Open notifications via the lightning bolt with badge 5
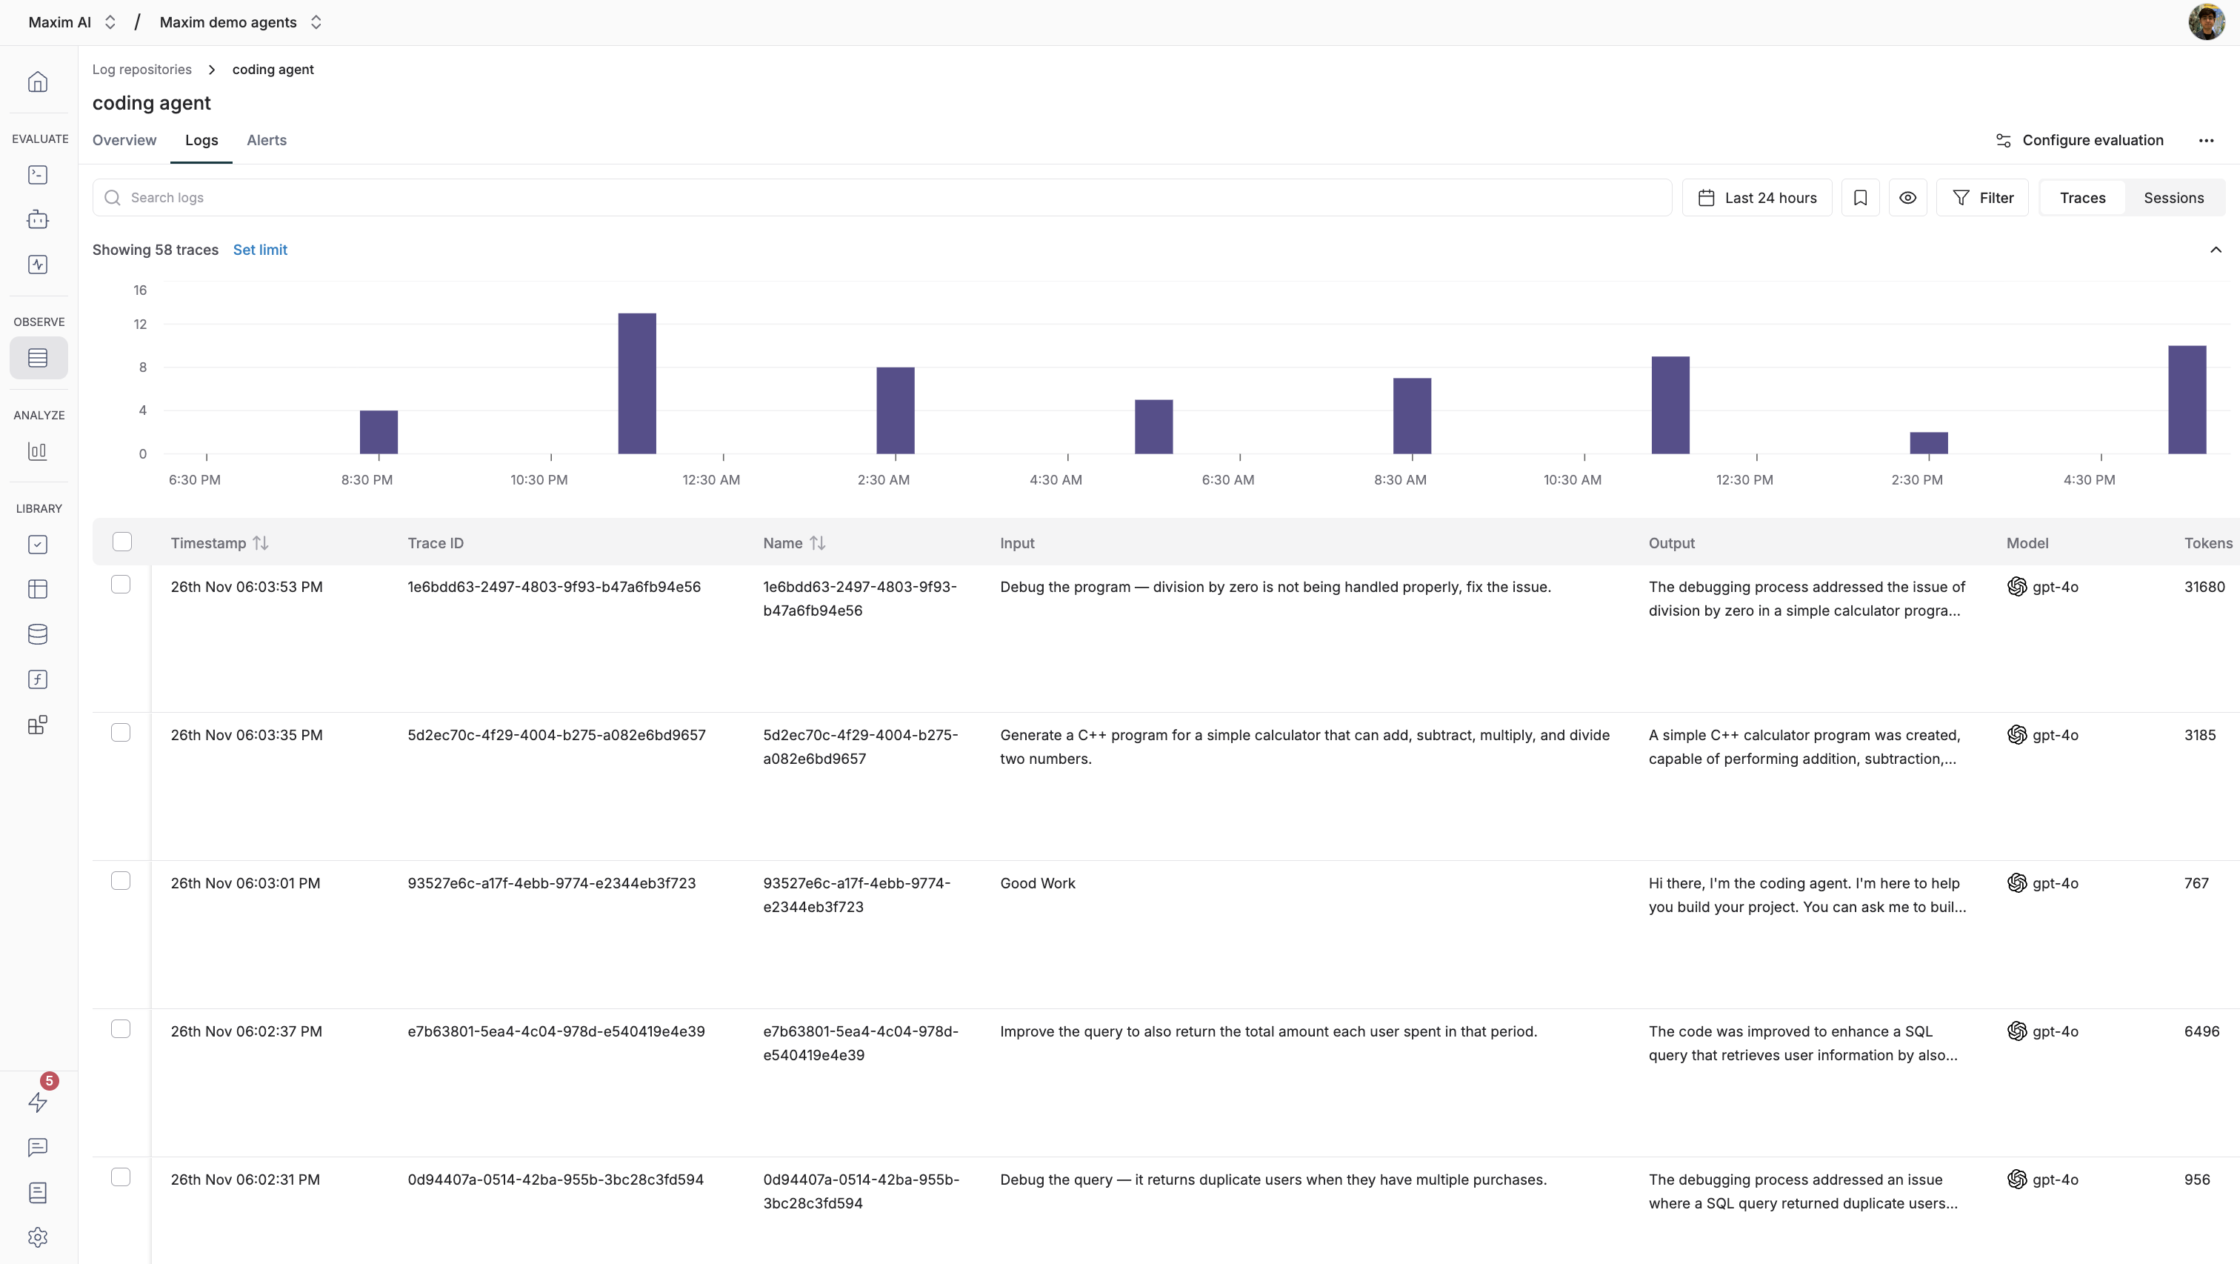2240x1264 pixels. click(37, 1101)
